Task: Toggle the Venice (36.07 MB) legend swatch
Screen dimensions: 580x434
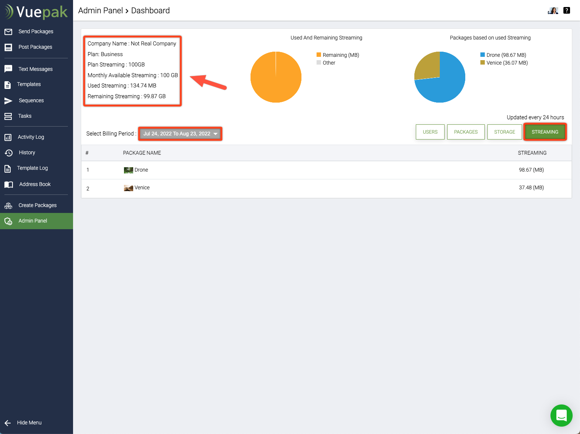Action: tap(483, 63)
